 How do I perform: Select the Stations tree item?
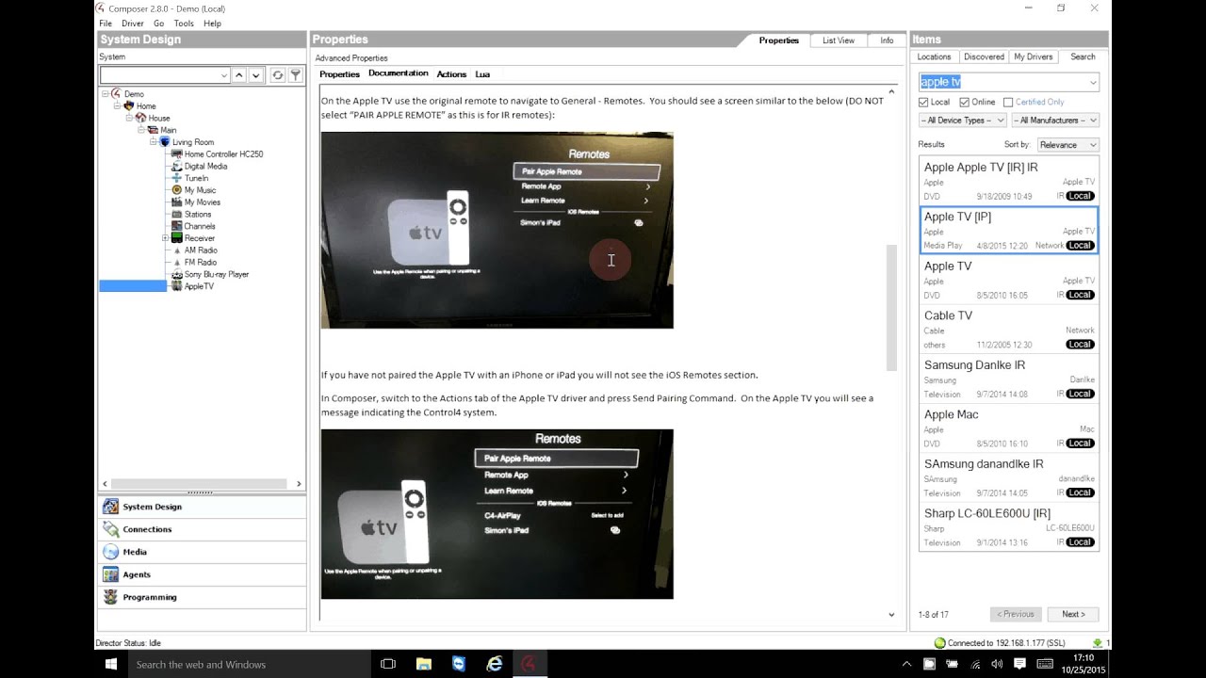coord(198,215)
